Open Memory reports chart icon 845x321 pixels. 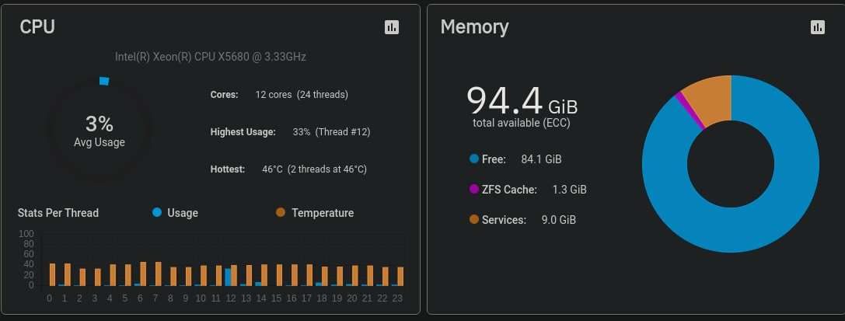(818, 27)
